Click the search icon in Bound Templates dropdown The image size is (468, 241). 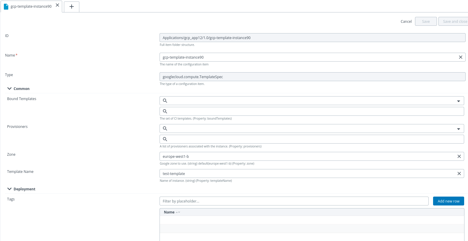tap(165, 101)
